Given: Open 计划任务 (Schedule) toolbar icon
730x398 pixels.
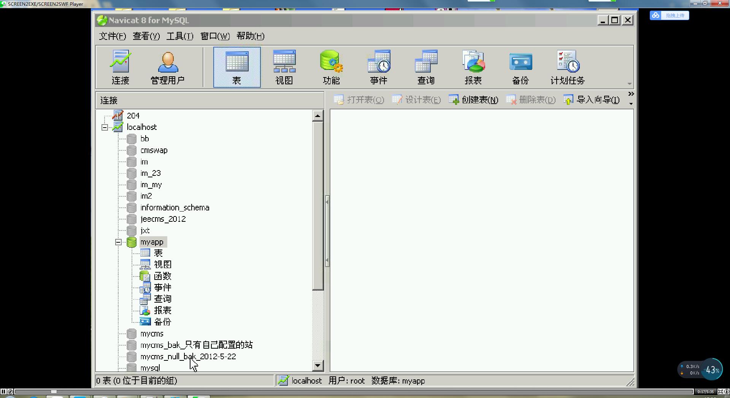Looking at the screenshot, I should point(568,67).
